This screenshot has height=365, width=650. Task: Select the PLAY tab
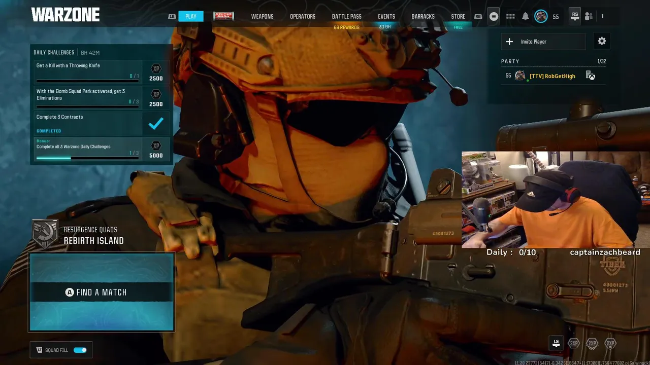pyautogui.click(x=191, y=16)
